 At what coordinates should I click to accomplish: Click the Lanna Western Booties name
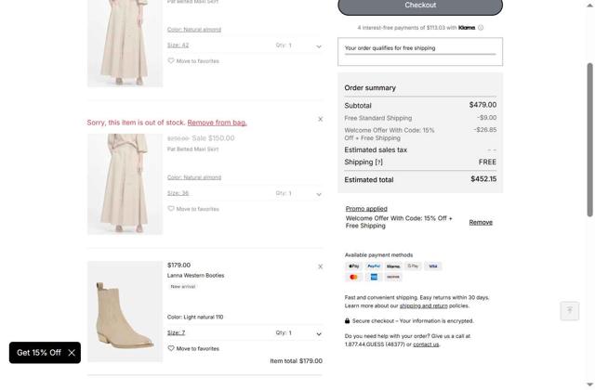(x=196, y=276)
